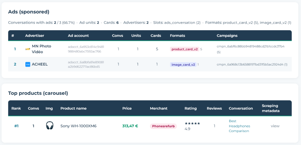Click the Rank column header
This screenshot has width=301, height=145.
click(x=16, y=108)
